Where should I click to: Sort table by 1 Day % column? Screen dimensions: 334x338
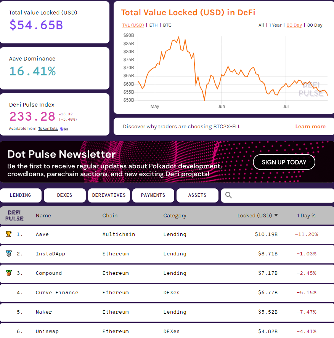[x=306, y=215]
